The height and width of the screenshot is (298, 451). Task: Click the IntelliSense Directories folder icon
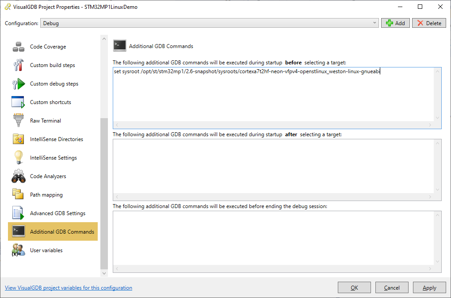19,139
